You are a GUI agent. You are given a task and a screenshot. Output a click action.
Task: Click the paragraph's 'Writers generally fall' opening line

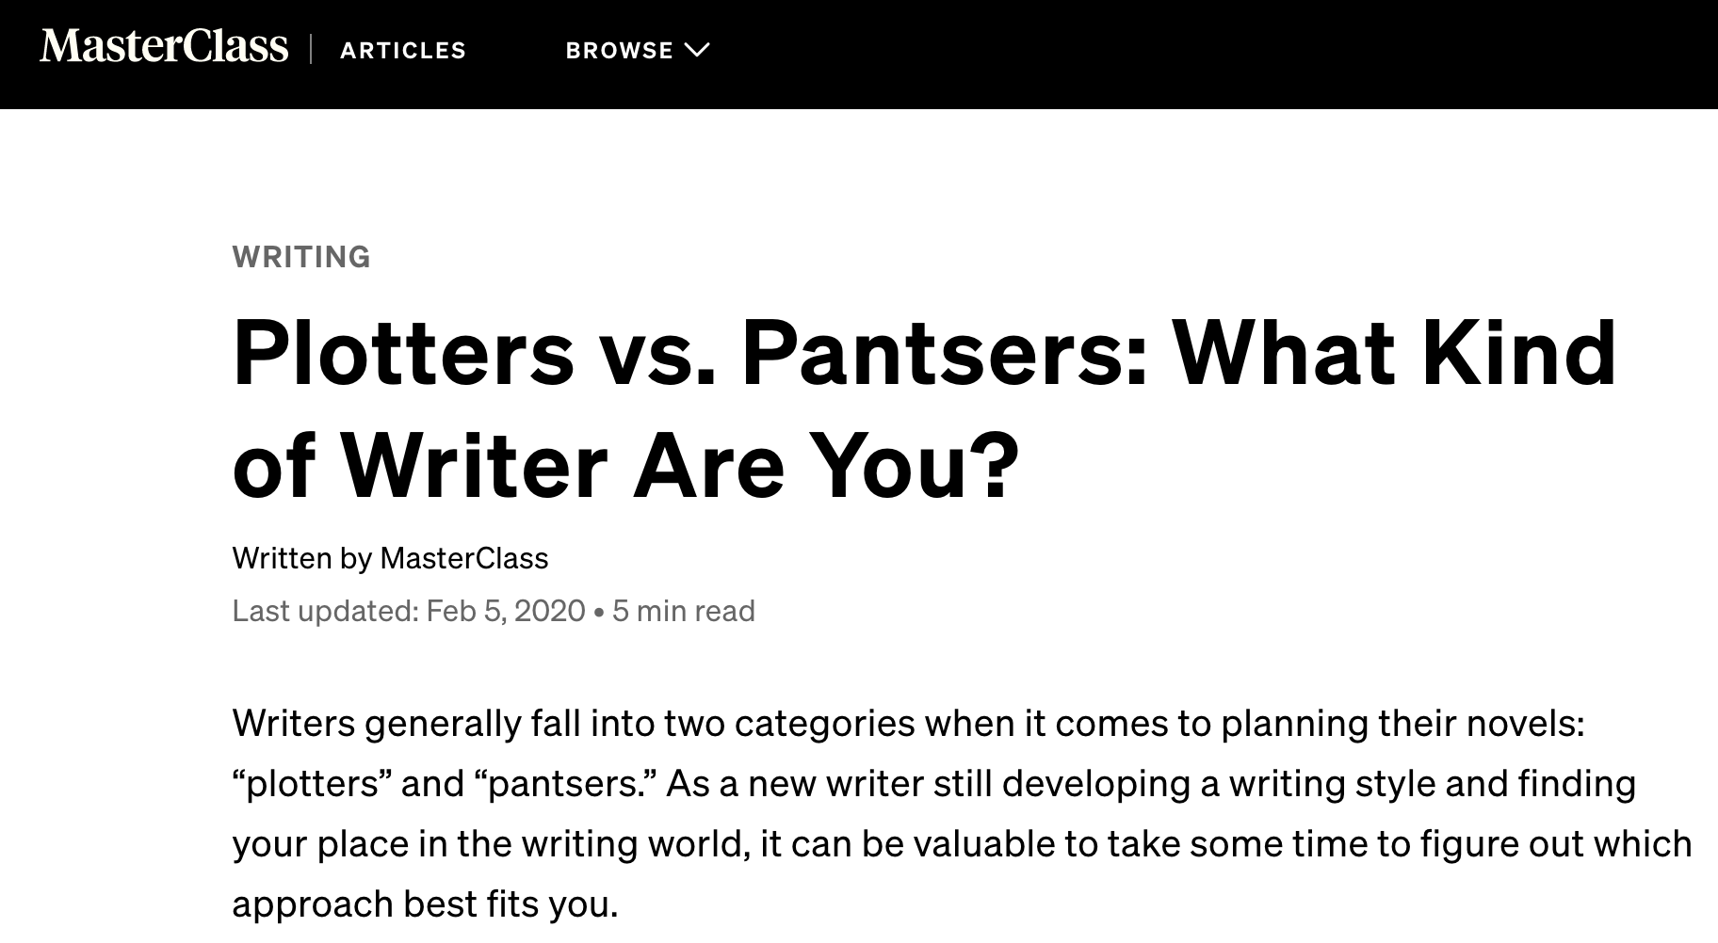click(908, 724)
